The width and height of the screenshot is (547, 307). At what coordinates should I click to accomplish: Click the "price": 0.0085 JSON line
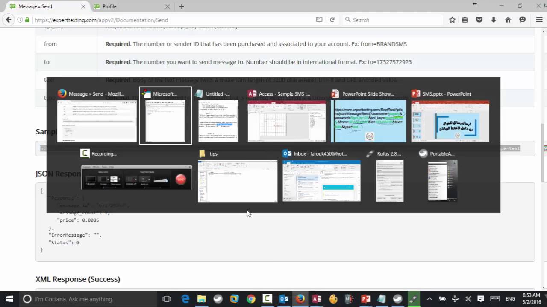coord(78,220)
